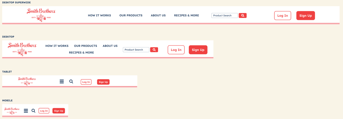The image size is (343, 119).
Task: Click Sign Up in the tablet header
Action: 103,82
